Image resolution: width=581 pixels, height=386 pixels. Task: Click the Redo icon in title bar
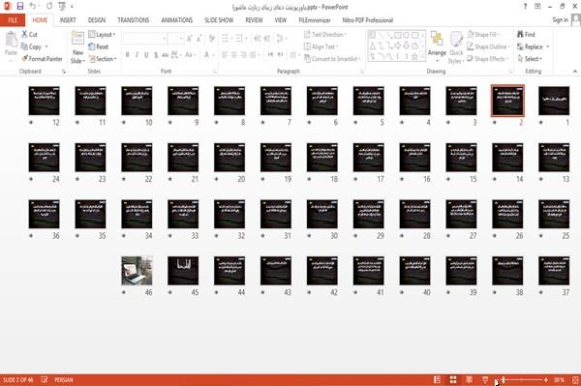[49, 7]
